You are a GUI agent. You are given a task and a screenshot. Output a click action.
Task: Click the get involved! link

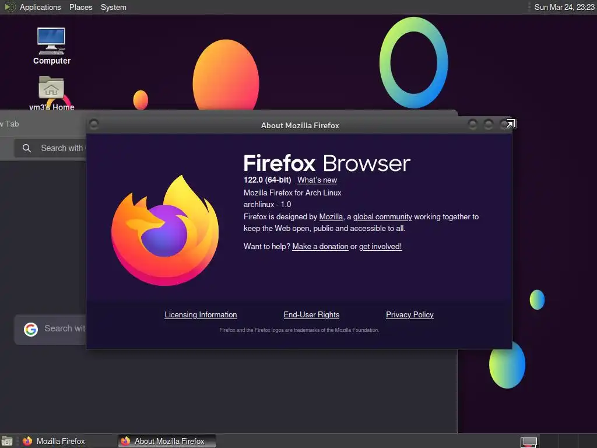pyautogui.click(x=380, y=247)
